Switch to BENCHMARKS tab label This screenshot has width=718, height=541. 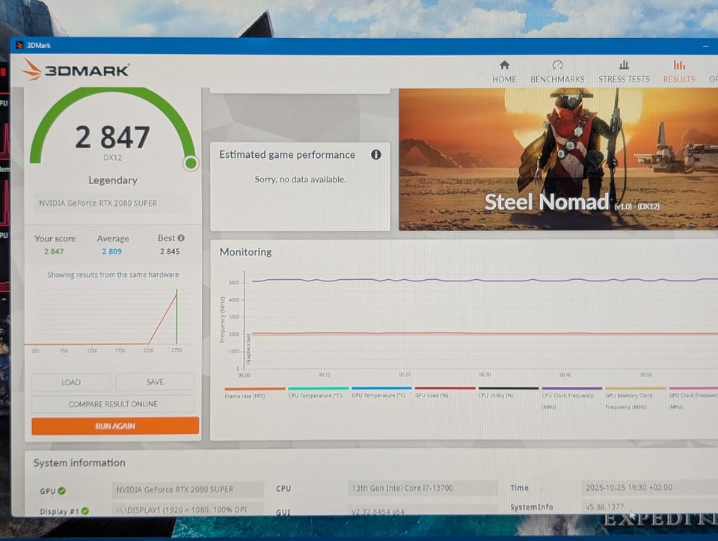point(557,79)
